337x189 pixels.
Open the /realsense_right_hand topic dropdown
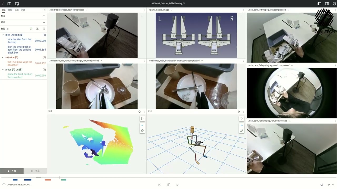[x=202, y=61]
